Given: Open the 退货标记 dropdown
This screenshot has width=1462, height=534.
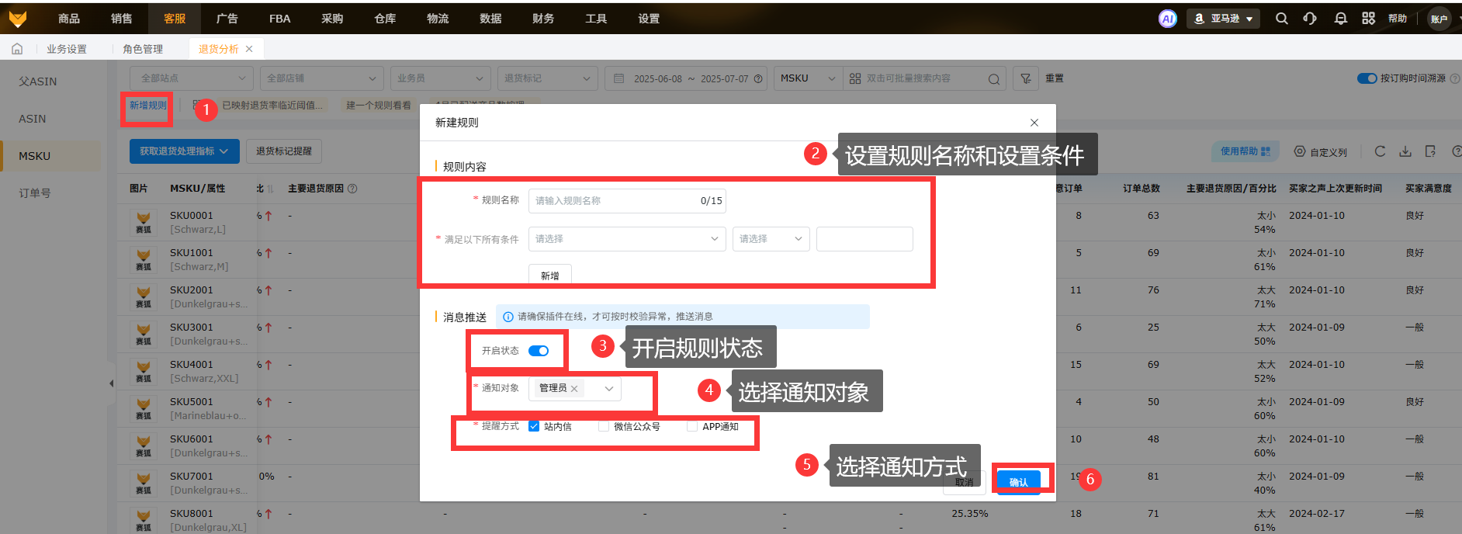Looking at the screenshot, I should click(548, 78).
